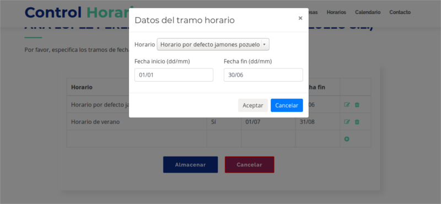Confirm the dialog with Aceptar

[x=253, y=105]
